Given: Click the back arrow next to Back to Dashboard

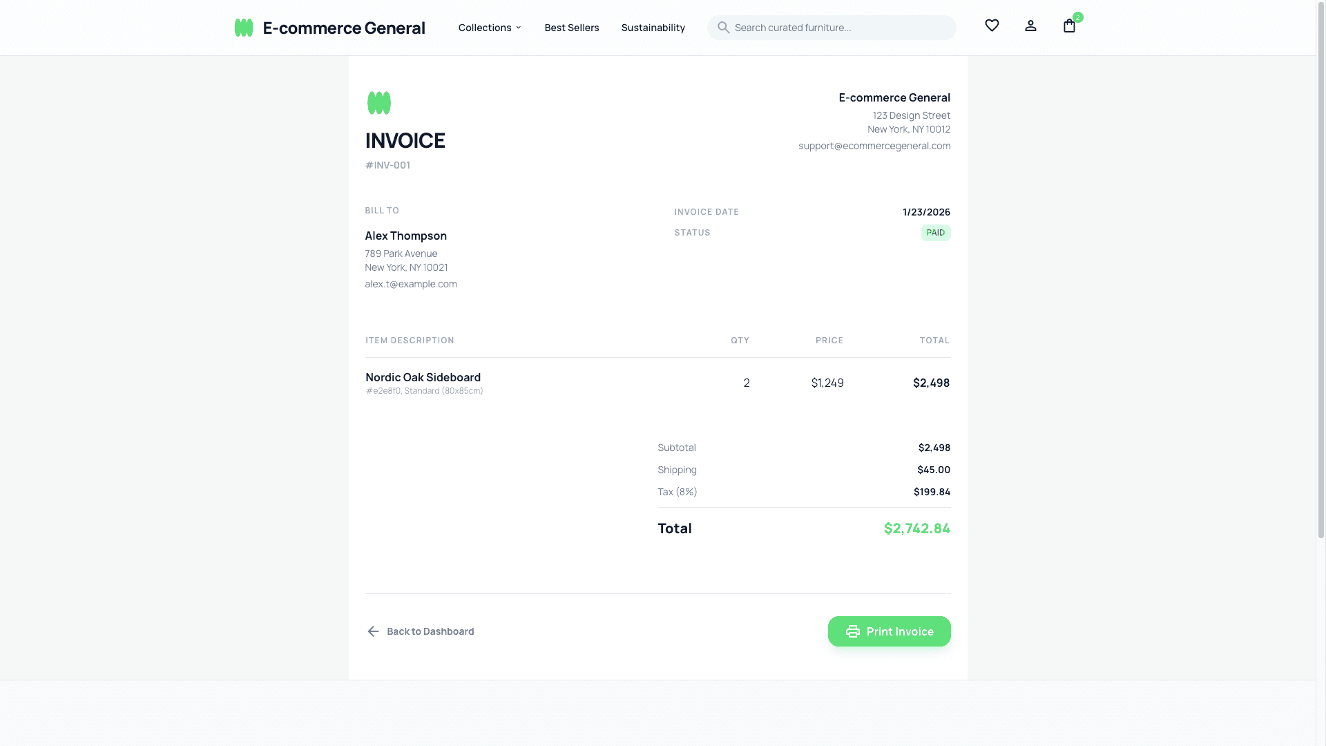Looking at the screenshot, I should click(374, 631).
